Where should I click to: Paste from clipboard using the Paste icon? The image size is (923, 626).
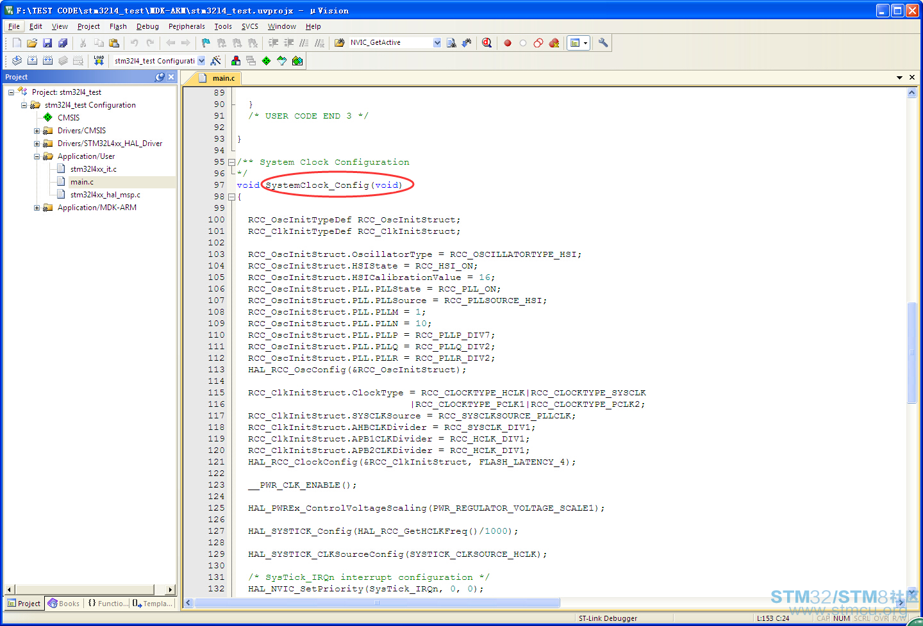(114, 43)
